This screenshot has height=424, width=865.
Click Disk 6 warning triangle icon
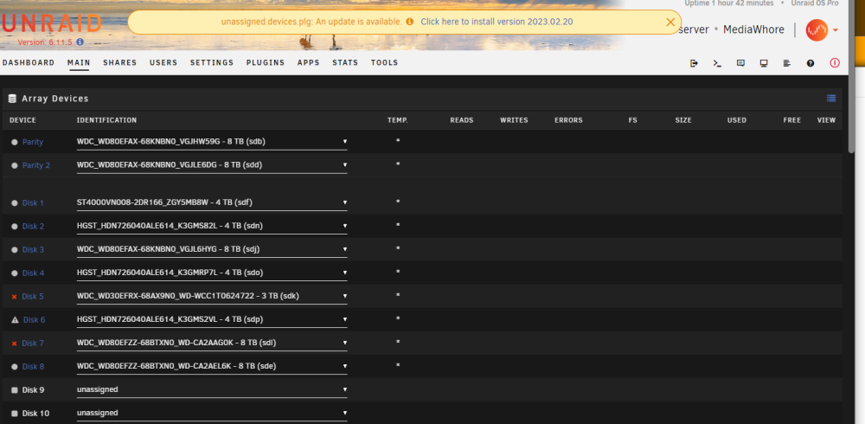click(15, 319)
